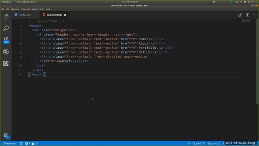The image size is (259, 146).
Task: Click the word Contact in the code
Action: [64, 61]
